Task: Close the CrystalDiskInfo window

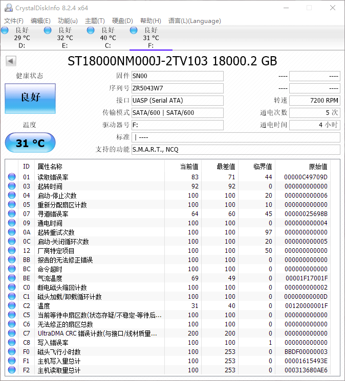Action: point(333,8)
